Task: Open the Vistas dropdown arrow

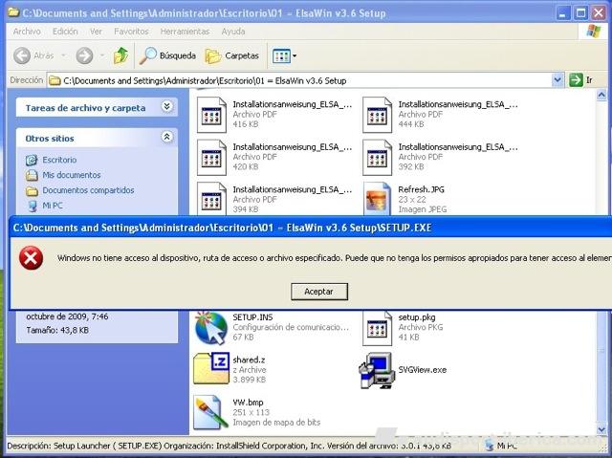Action: click(x=295, y=55)
